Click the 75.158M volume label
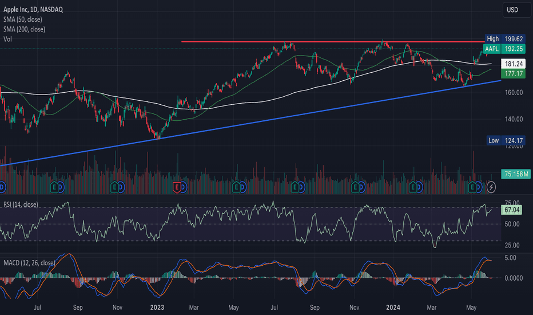The width and height of the screenshot is (533, 315). (x=516, y=174)
